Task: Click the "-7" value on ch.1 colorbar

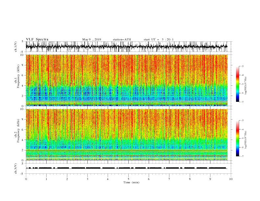Action: pyautogui.click(x=242, y=102)
